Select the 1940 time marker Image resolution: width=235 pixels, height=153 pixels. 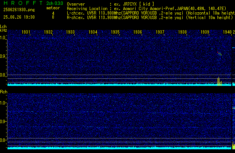[x=228, y=32]
